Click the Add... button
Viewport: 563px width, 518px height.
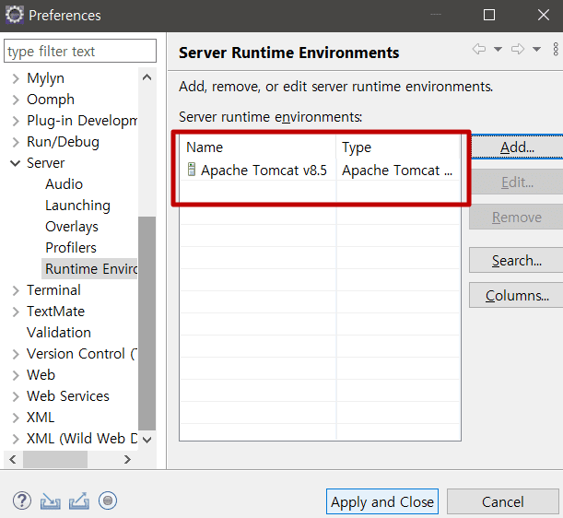click(517, 147)
